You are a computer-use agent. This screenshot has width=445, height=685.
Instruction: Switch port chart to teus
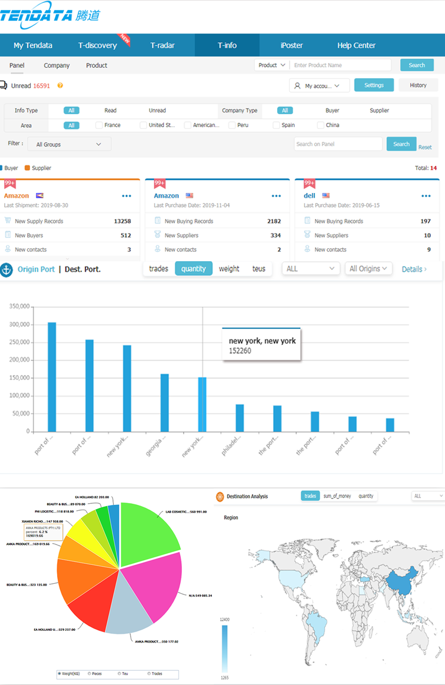click(x=259, y=269)
